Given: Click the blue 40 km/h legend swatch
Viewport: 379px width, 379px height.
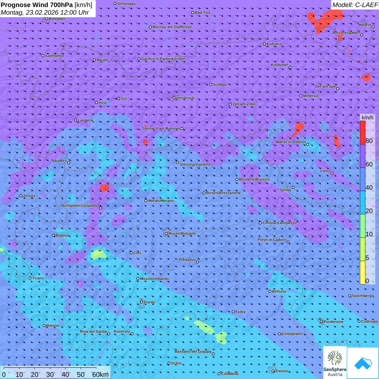Looking at the screenshot, I should pyautogui.click(x=362, y=179).
